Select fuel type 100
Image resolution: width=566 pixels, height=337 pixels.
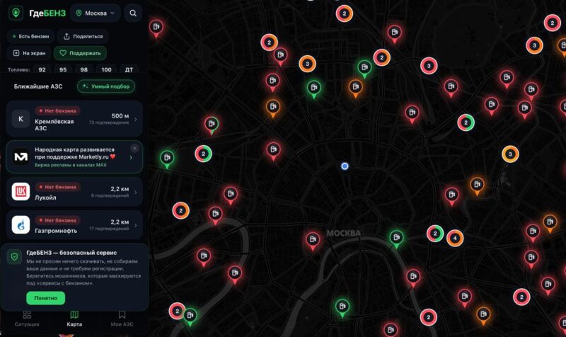pos(107,69)
